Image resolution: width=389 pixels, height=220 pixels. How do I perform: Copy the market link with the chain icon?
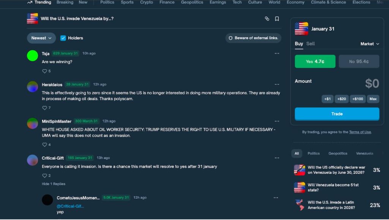pyautogui.click(x=267, y=19)
